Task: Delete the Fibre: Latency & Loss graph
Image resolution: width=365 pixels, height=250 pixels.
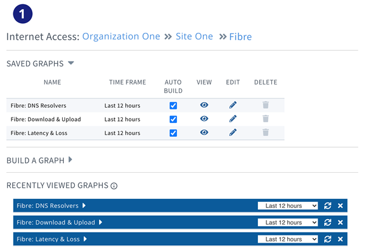Action: tap(266, 133)
